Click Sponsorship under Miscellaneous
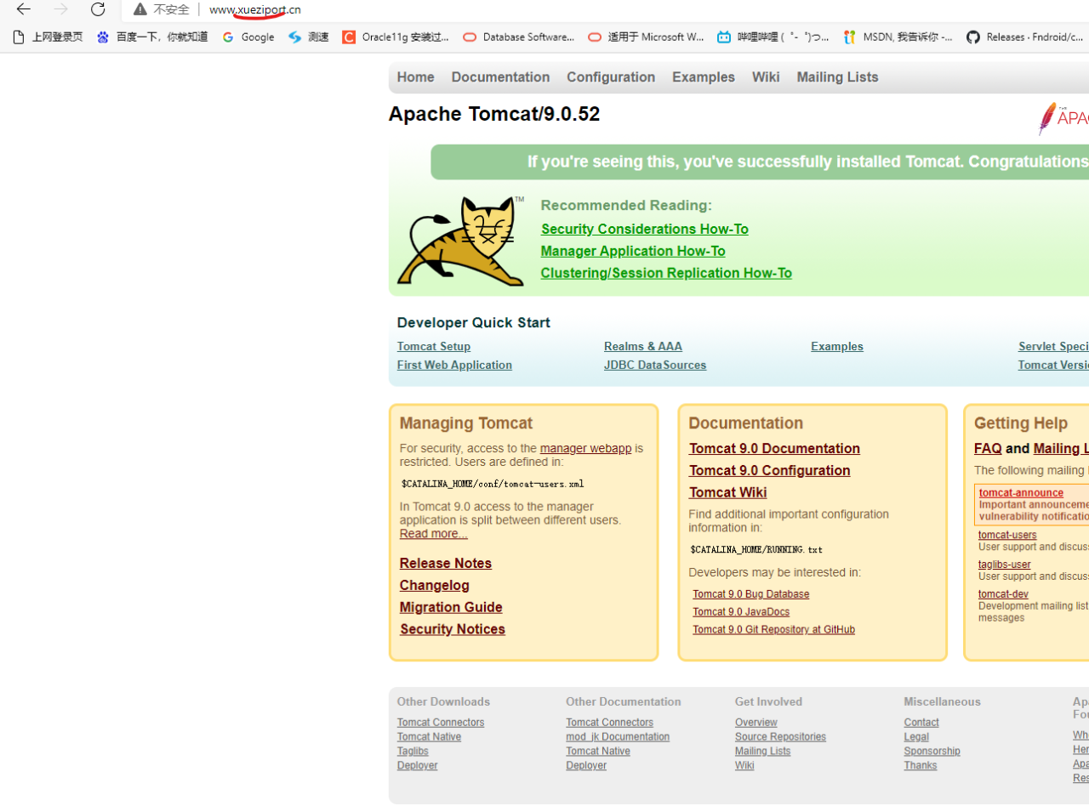This screenshot has width=1089, height=806. (932, 752)
